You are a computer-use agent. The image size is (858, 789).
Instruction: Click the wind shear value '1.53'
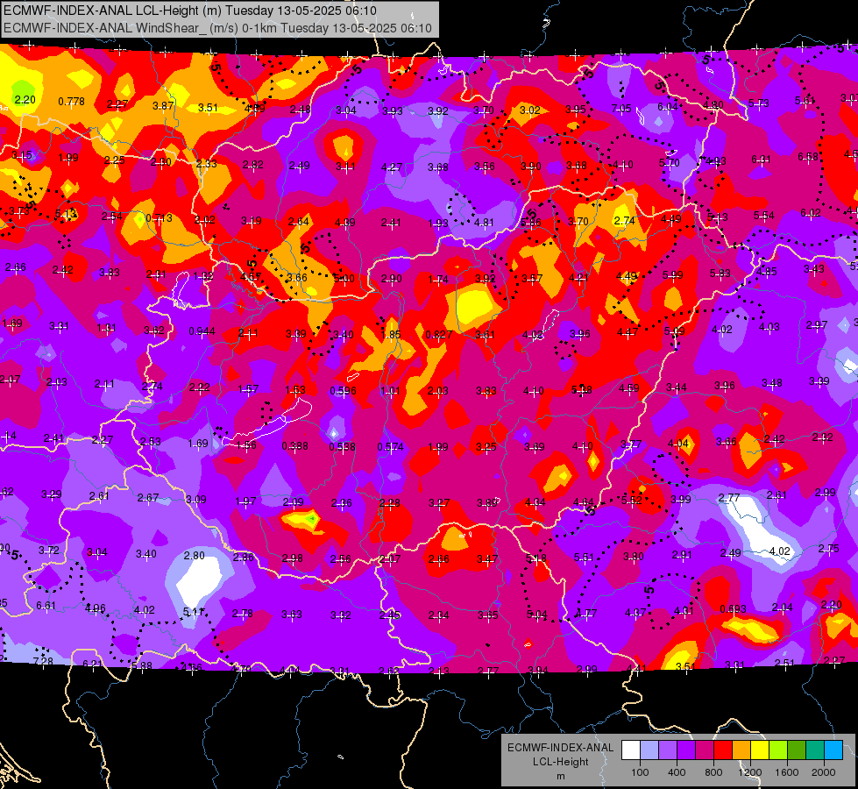[295, 390]
